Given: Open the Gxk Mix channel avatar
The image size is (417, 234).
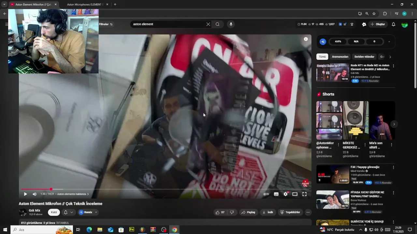Looking at the screenshot, I should coord(23,213).
